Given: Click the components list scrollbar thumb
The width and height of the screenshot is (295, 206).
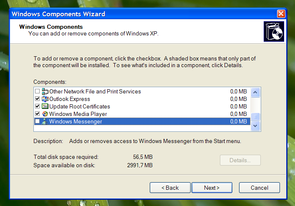Looking at the screenshot, I should 255,117.
